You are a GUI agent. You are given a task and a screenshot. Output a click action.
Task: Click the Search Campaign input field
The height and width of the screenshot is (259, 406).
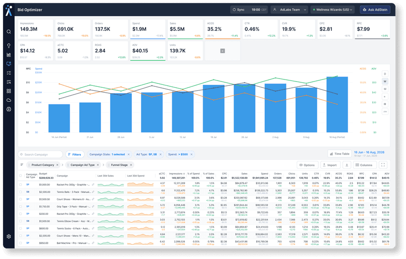pos(40,155)
